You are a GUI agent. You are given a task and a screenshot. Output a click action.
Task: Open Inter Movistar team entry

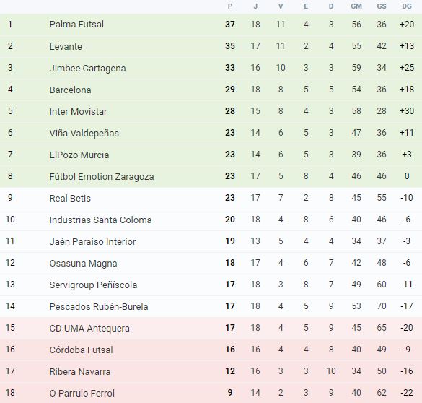[78, 111]
